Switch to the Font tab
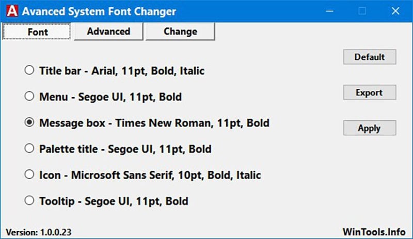The width and height of the screenshot is (413, 239). 37,31
